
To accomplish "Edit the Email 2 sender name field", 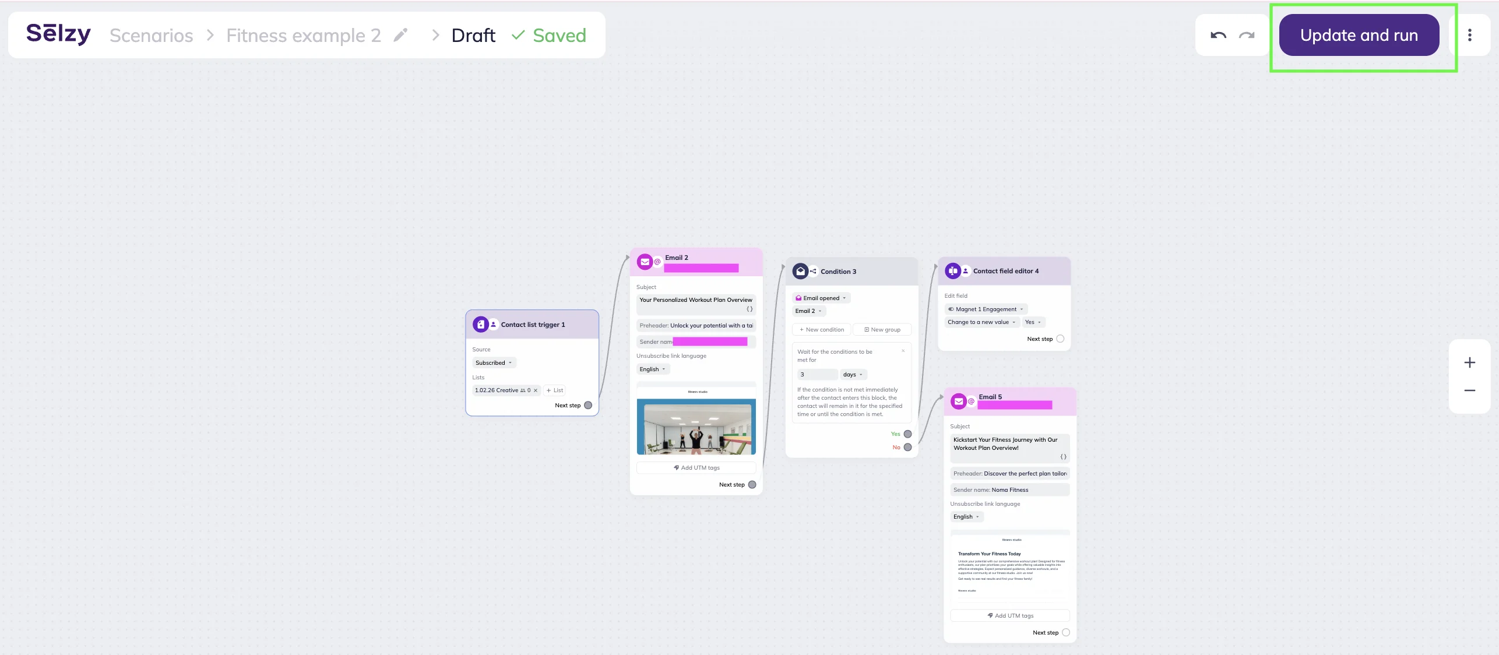I will click(x=696, y=342).
